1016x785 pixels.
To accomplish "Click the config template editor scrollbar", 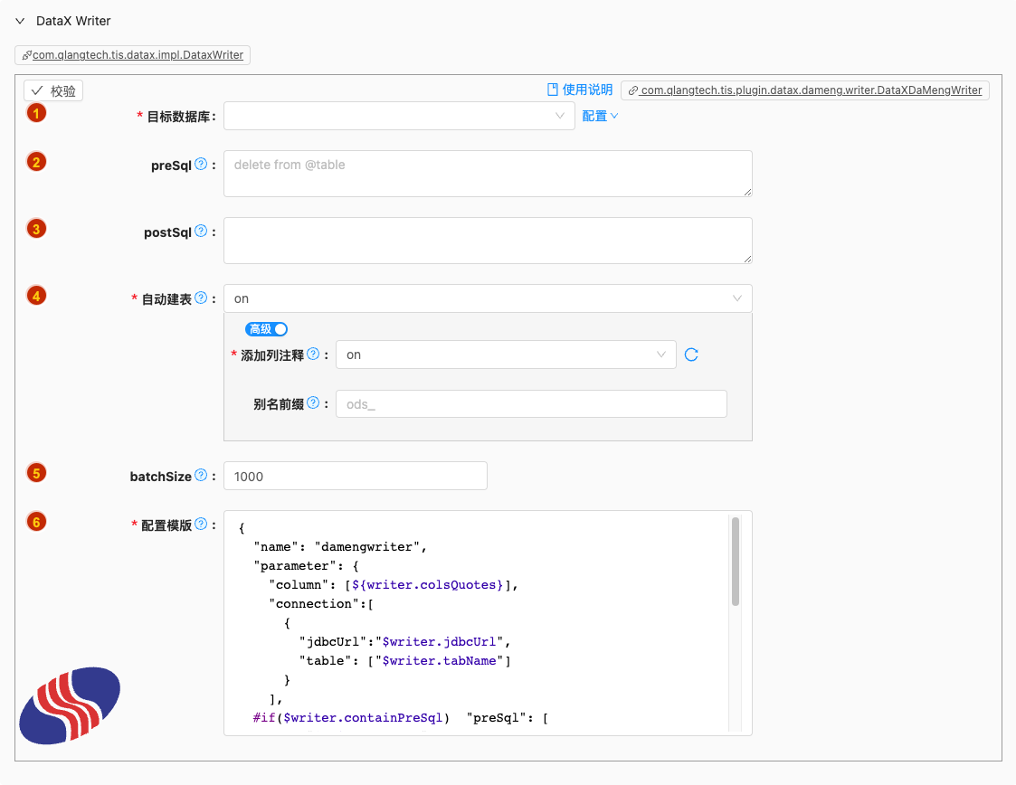I will [736, 561].
